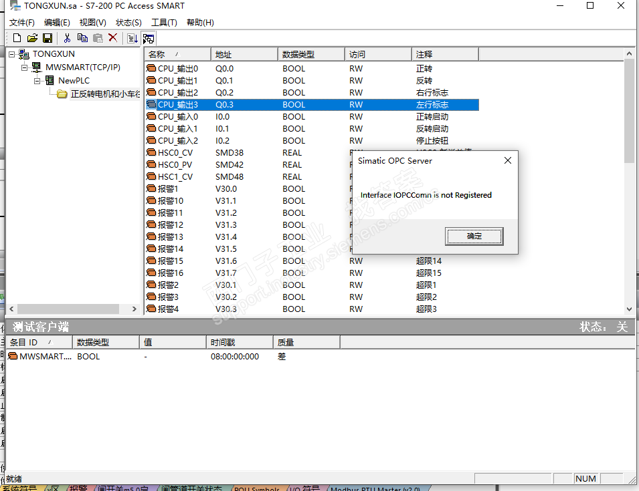
Task: Sort test client by 条目 ID header
Action: tap(39, 342)
